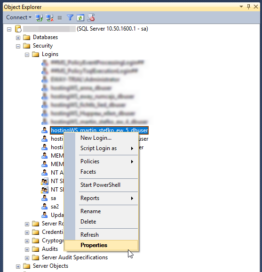Image resolution: width=262 pixels, height=272 pixels.
Task: Click the Audits folder icon
Action: coord(36,249)
